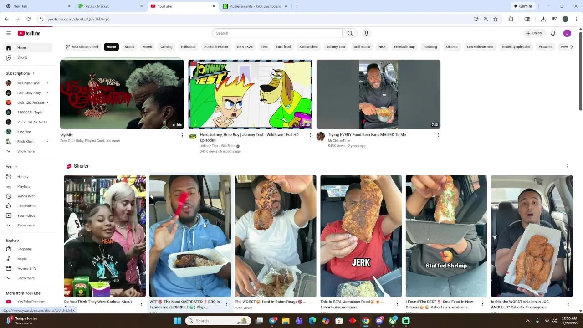Open Windows Start menu

[177, 321]
